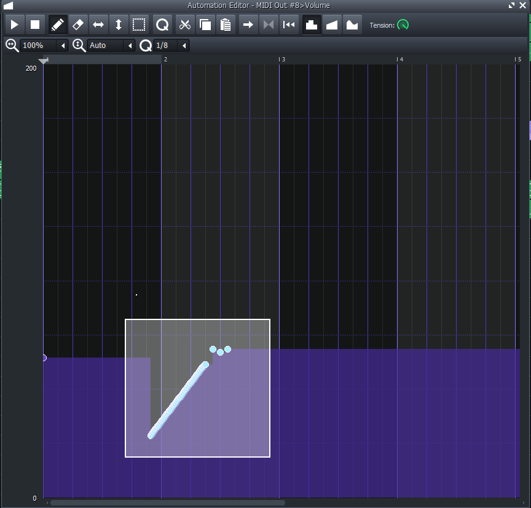The image size is (531, 508).
Task: Enable the ramp interpolation shape
Action: tap(331, 25)
